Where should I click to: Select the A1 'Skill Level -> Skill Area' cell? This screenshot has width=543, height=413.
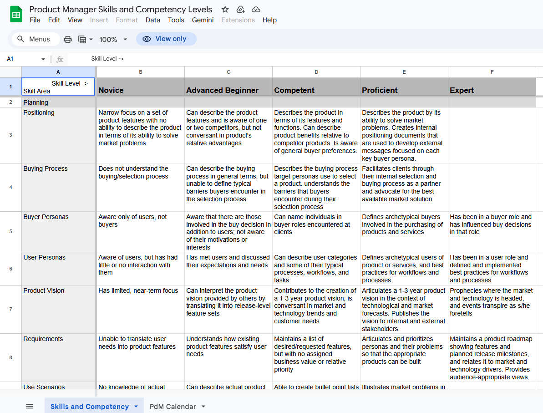coord(58,87)
